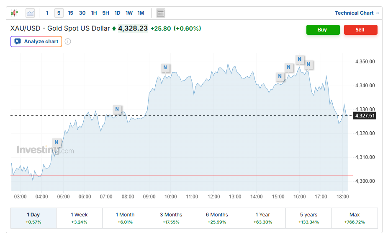
Task: Click the Analyze chart AI button
Action: (x=36, y=42)
